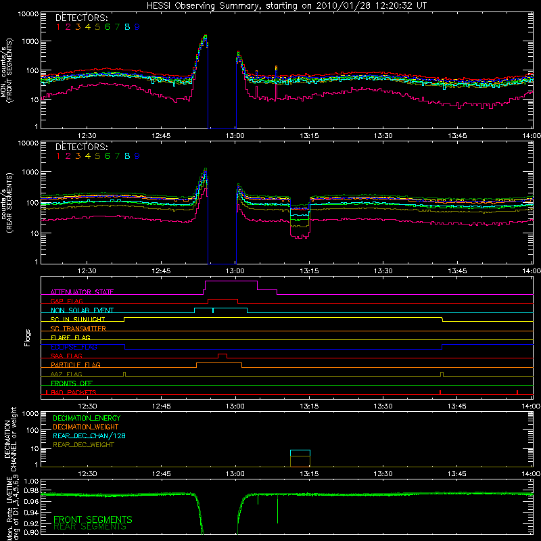The height and width of the screenshot is (541, 541).
Task: Click detector number 4 in rear segments legend
Action: pyautogui.click(x=88, y=156)
